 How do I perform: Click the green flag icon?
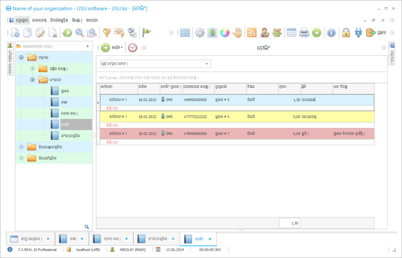tap(147, 32)
